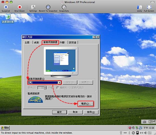Toggle the toolbar pill button in title bar
Viewport: 156px width, 135px height.
pyautogui.click(x=152, y=2)
